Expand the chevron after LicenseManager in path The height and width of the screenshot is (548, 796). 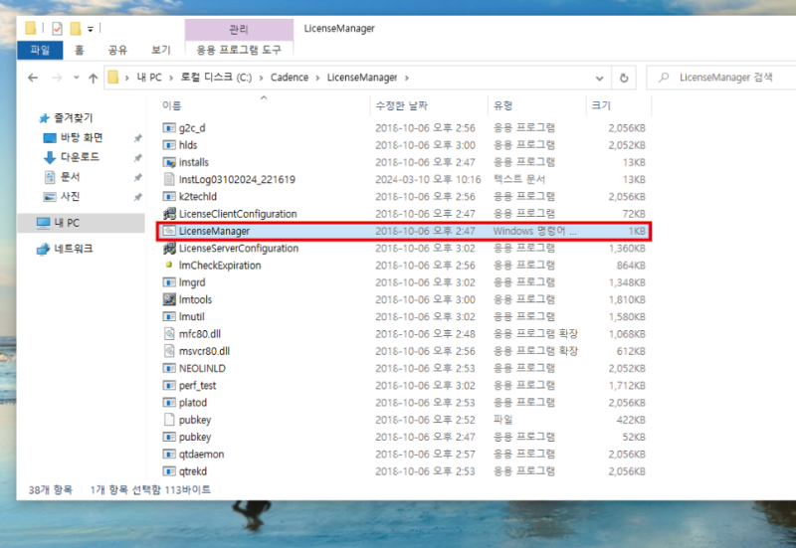407,78
